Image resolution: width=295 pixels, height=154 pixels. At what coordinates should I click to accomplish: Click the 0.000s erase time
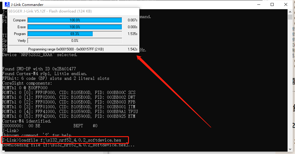point(132,27)
